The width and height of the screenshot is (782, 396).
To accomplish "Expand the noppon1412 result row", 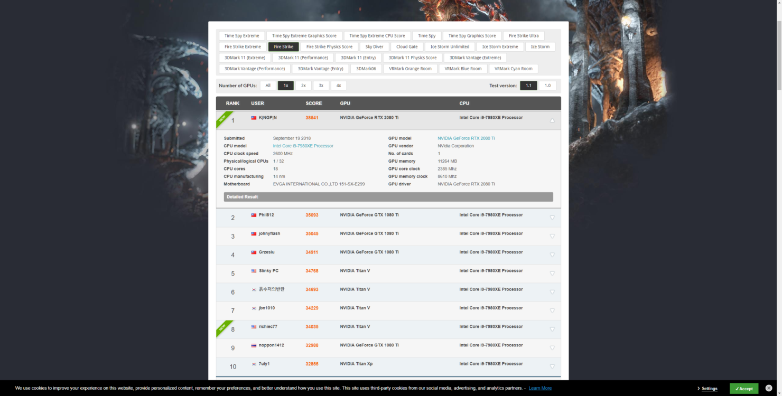I will [552, 347].
